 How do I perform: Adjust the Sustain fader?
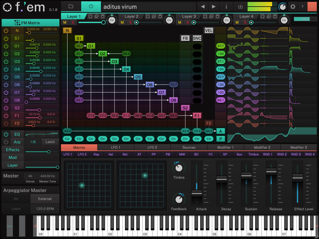(246, 176)
